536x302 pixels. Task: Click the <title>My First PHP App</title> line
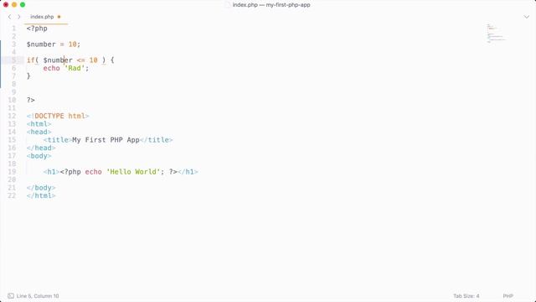click(108, 140)
